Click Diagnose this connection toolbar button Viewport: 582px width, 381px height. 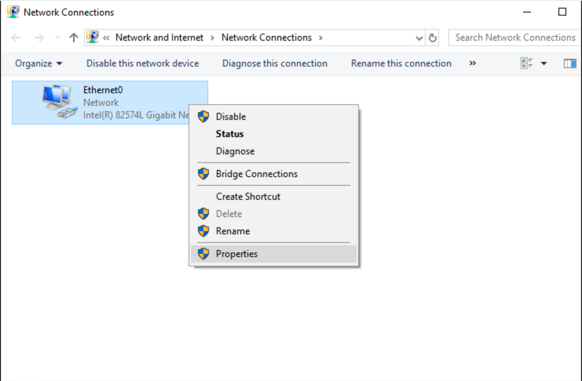[275, 63]
